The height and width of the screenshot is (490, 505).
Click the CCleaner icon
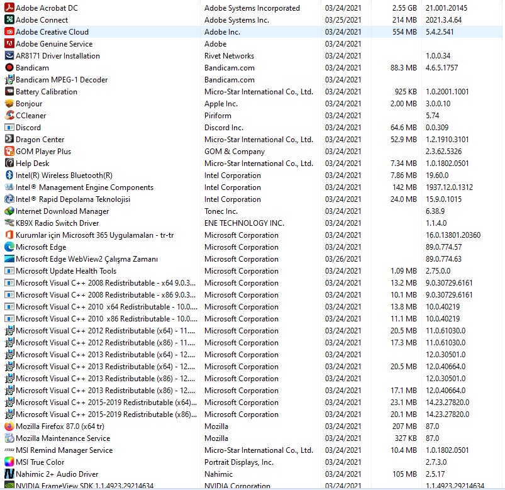9,115
